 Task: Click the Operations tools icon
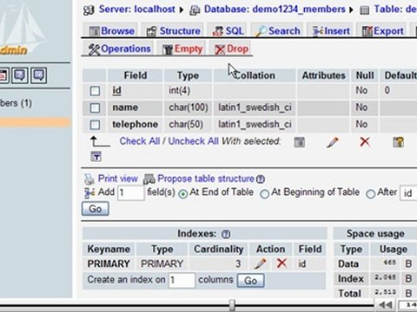94,49
